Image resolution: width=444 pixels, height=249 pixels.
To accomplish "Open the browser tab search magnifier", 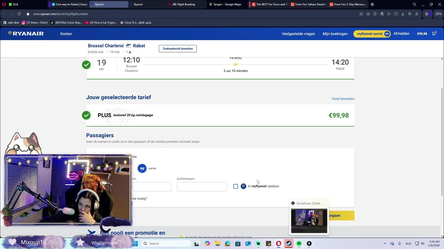I will pyautogui.click(x=415, y=4).
